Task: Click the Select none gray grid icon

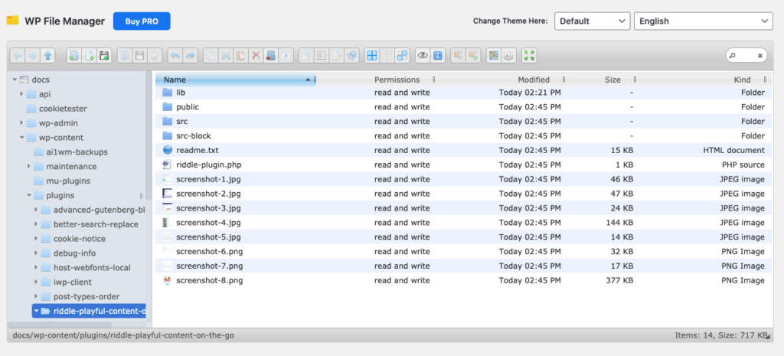Action: [387, 55]
